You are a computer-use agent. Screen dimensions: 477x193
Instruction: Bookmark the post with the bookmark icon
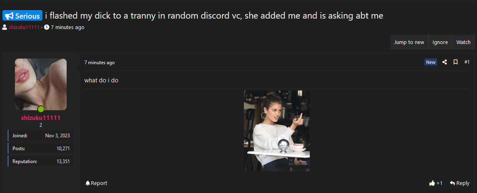tap(456, 62)
